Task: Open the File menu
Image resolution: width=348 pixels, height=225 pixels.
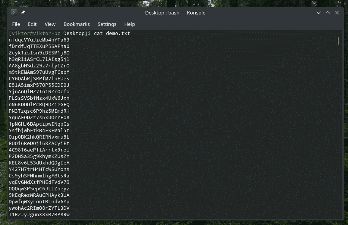Action: coord(16,24)
